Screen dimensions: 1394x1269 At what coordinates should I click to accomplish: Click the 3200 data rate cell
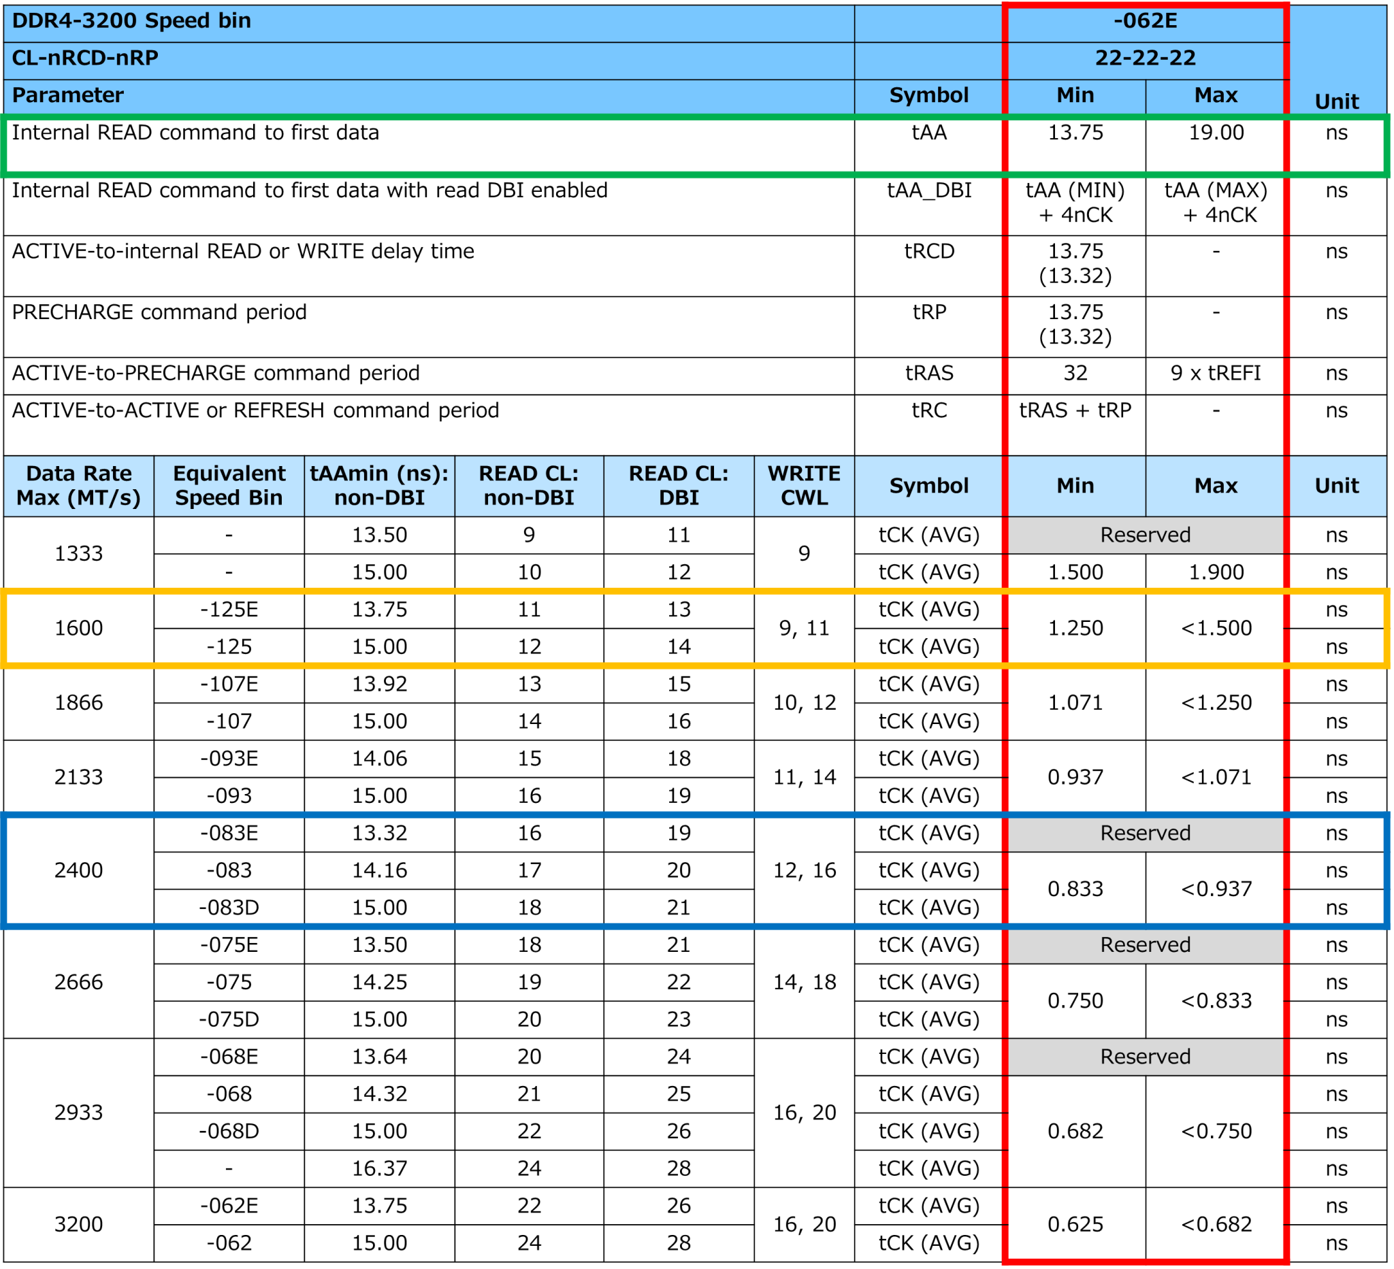coord(79,1225)
